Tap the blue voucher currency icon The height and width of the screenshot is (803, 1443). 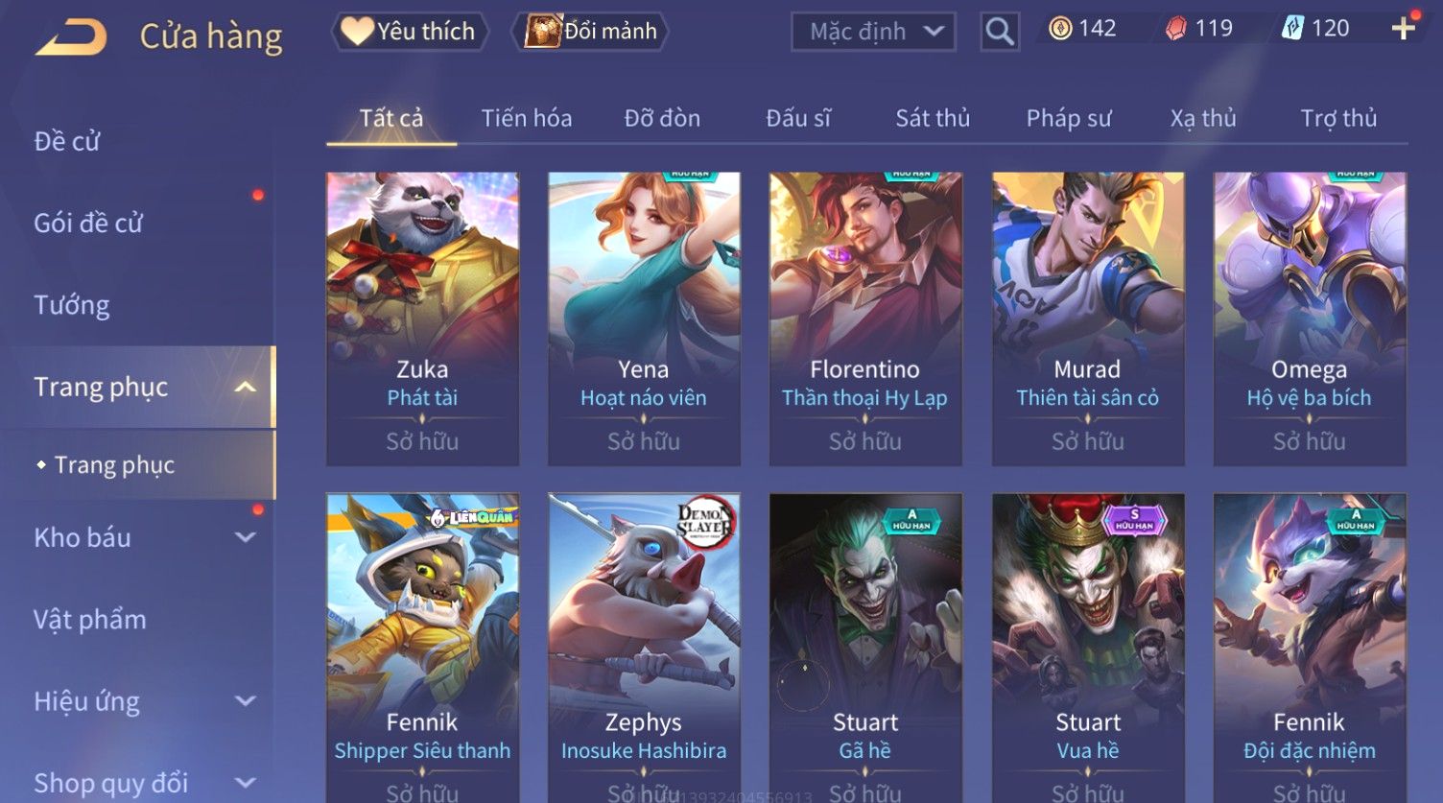(1292, 29)
